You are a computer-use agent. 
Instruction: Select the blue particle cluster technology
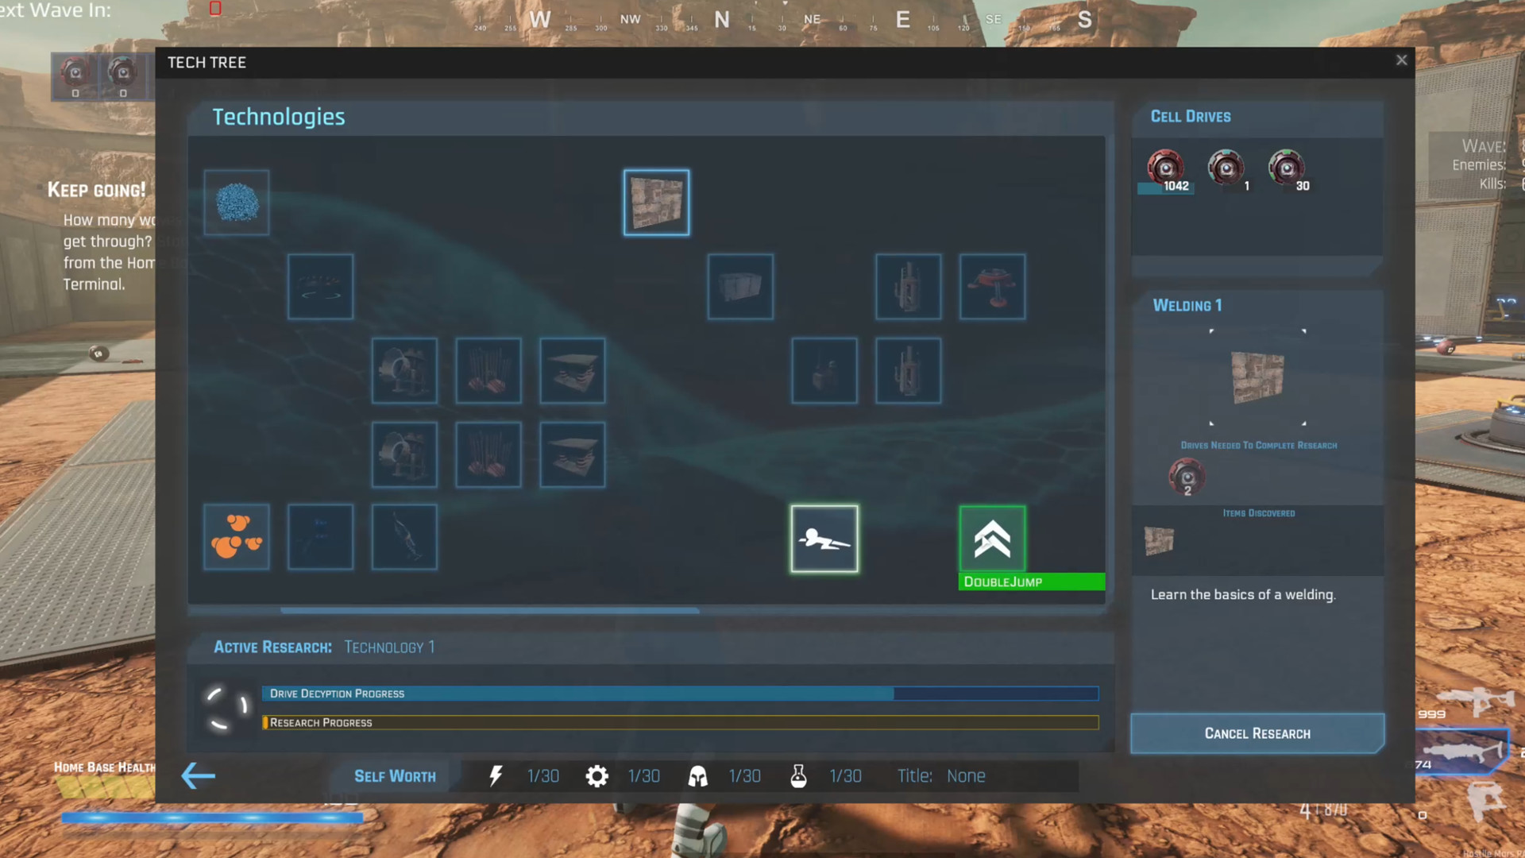click(236, 202)
